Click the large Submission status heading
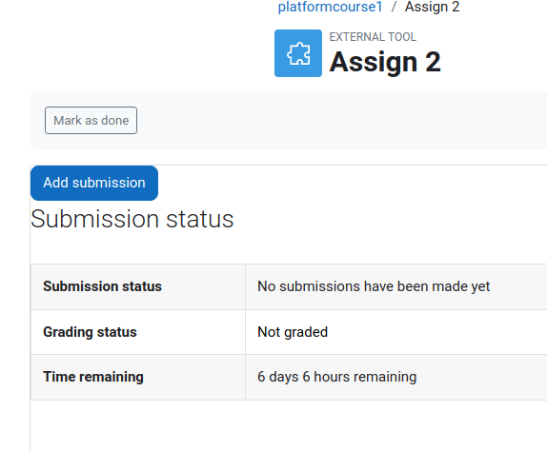The width and height of the screenshot is (547, 451). pos(132,219)
